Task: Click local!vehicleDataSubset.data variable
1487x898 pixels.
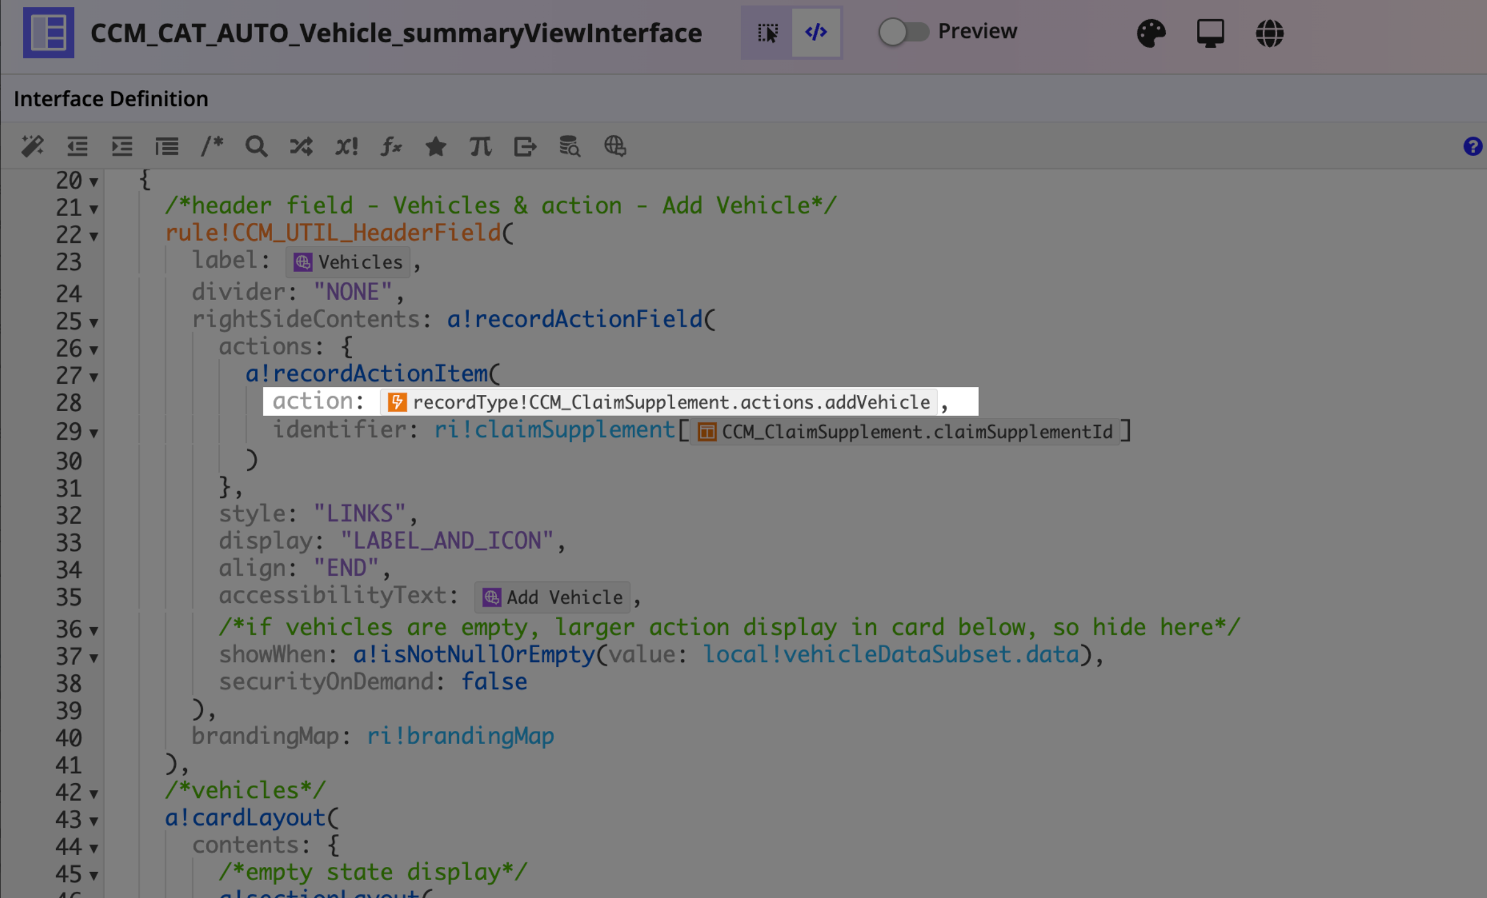Action: 891,655
